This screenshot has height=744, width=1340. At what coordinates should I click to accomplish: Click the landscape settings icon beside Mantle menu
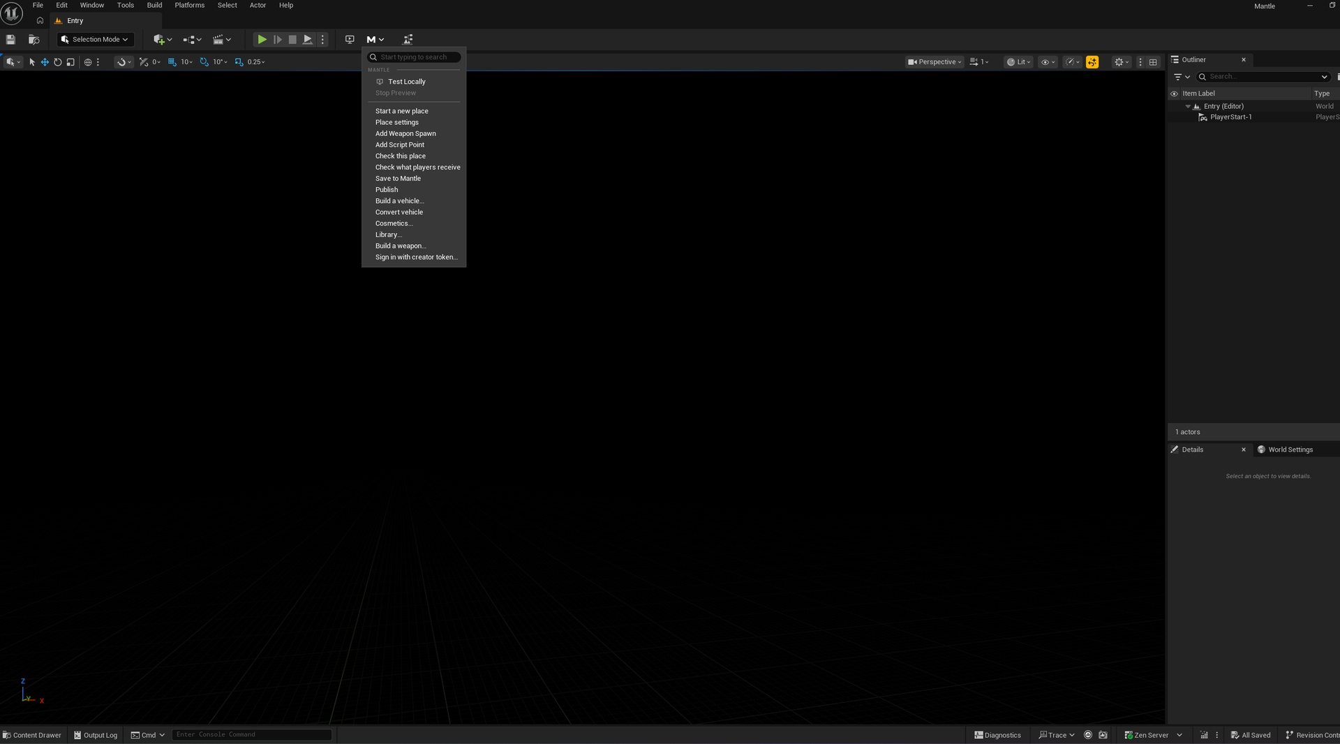coord(408,40)
